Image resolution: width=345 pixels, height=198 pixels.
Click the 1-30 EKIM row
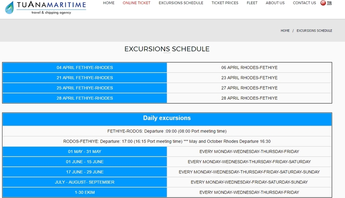click(85, 192)
